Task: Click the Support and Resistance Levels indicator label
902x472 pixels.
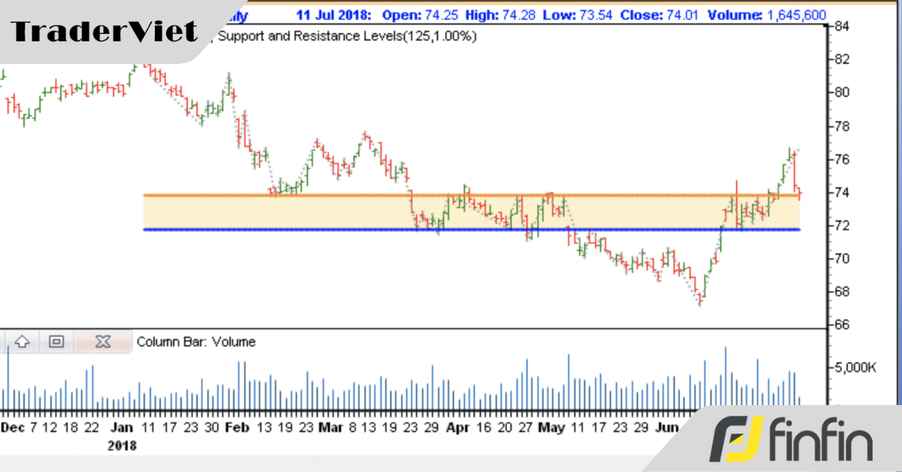Action: coord(346,35)
